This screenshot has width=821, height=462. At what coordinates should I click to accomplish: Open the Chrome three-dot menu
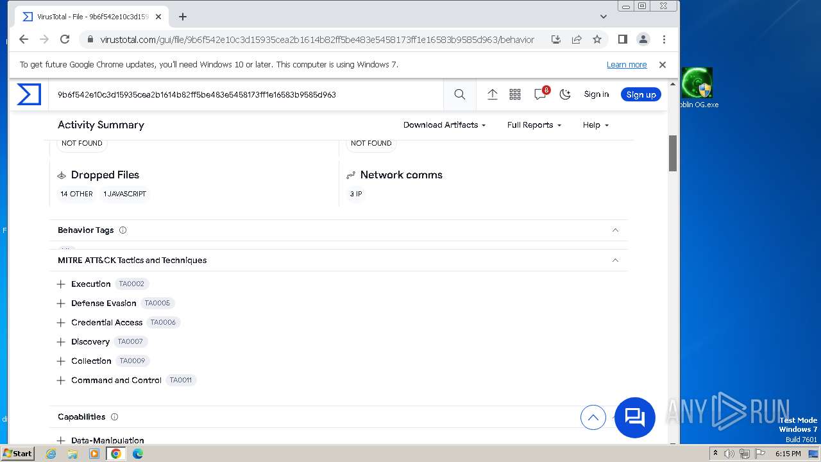click(664, 39)
